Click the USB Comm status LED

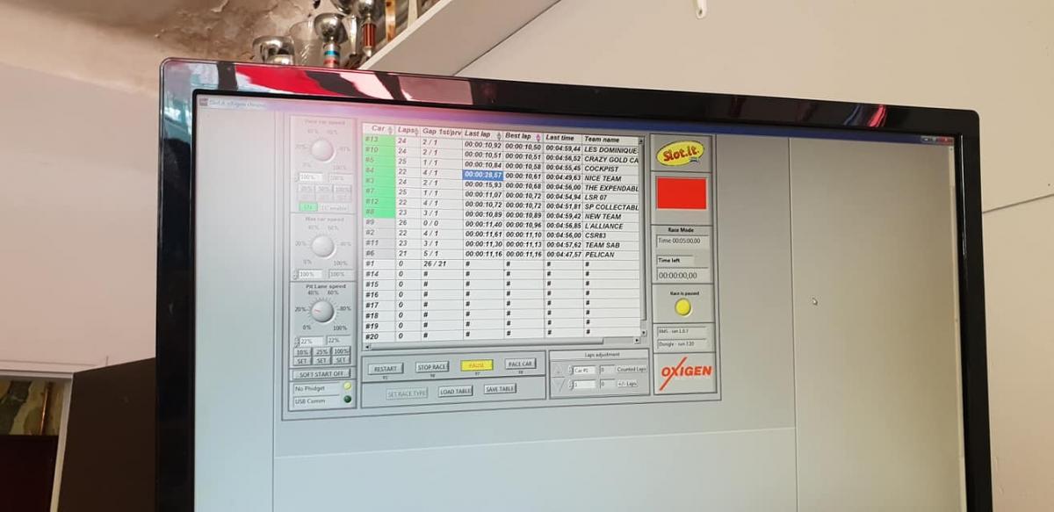(x=347, y=400)
